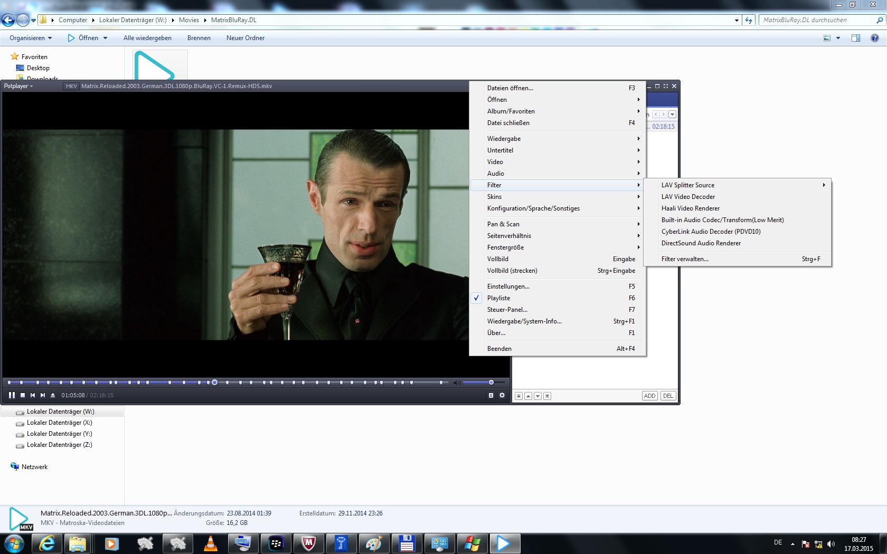Expand the Skins submenu
The image size is (887, 554).
(x=558, y=197)
